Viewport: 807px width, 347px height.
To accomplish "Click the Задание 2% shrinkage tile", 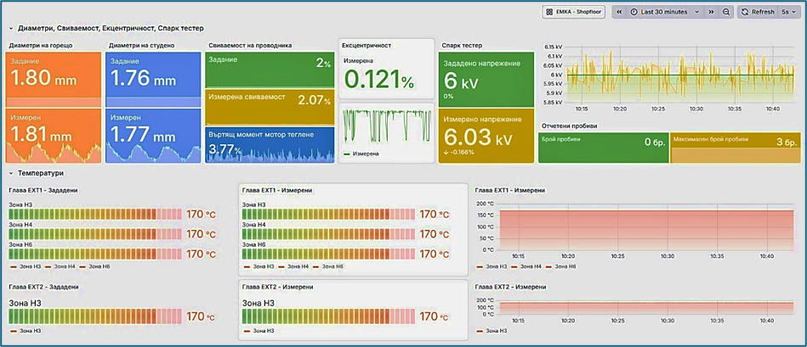I will click(270, 70).
